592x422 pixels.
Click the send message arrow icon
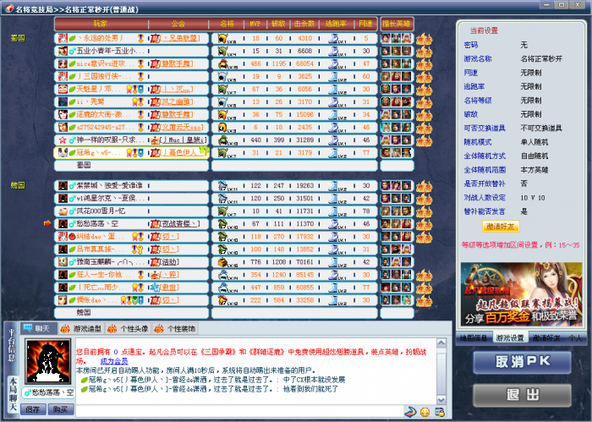point(410,412)
